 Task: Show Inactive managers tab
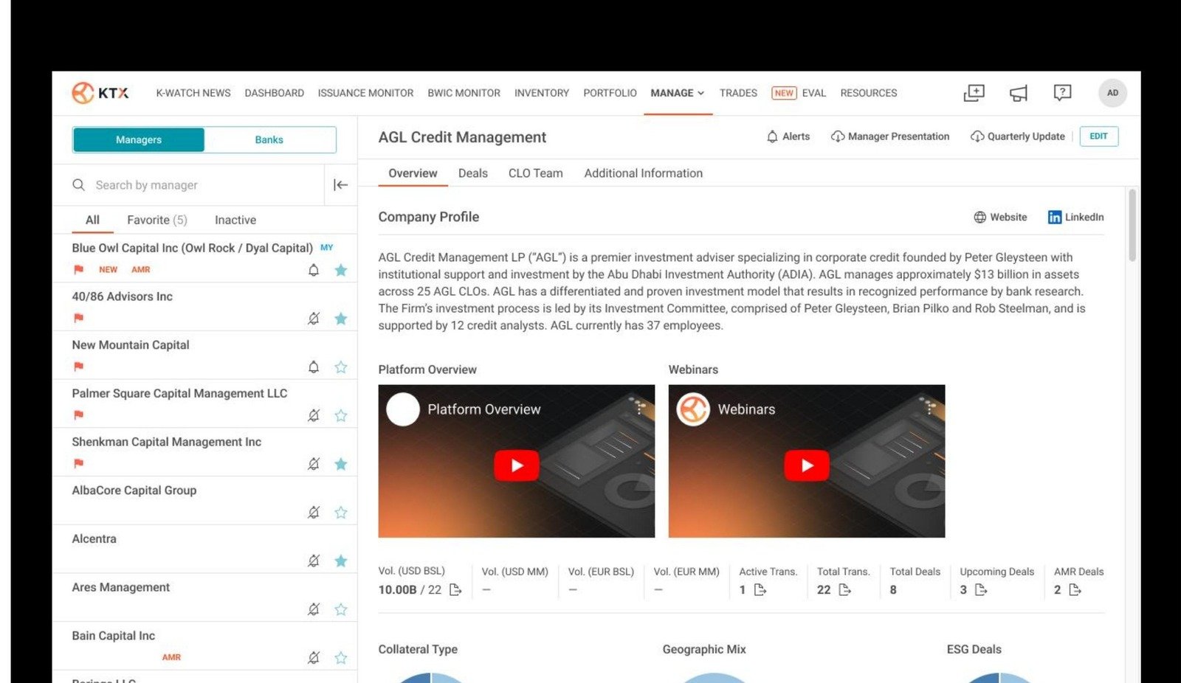235,220
